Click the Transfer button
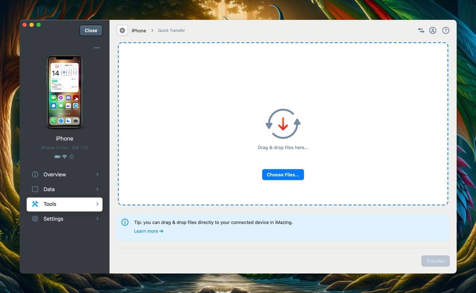 (436, 261)
